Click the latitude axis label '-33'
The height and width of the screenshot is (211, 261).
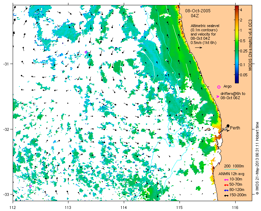(x=6, y=194)
